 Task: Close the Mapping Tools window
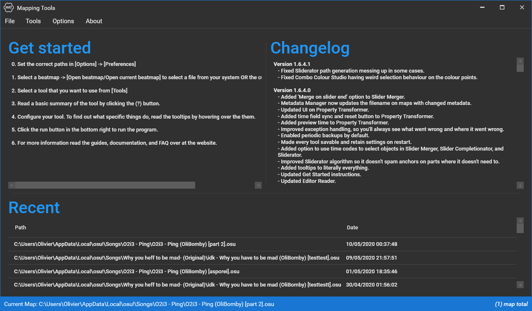[x=522, y=7]
